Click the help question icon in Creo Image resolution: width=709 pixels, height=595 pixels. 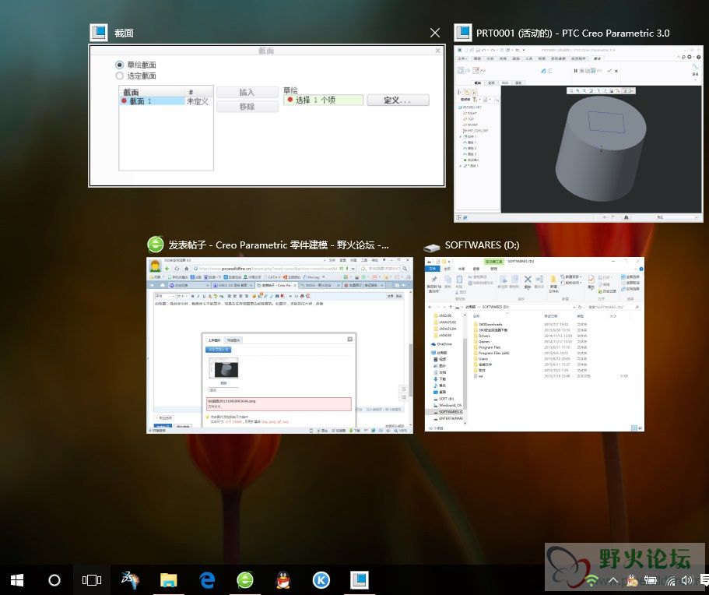coord(699,58)
